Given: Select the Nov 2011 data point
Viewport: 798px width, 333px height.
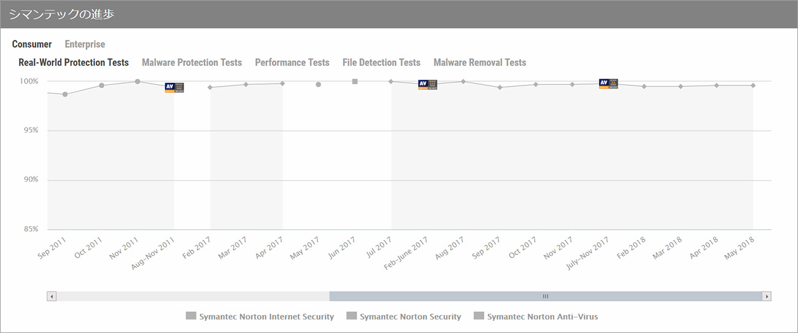Looking at the screenshot, I should (138, 81).
